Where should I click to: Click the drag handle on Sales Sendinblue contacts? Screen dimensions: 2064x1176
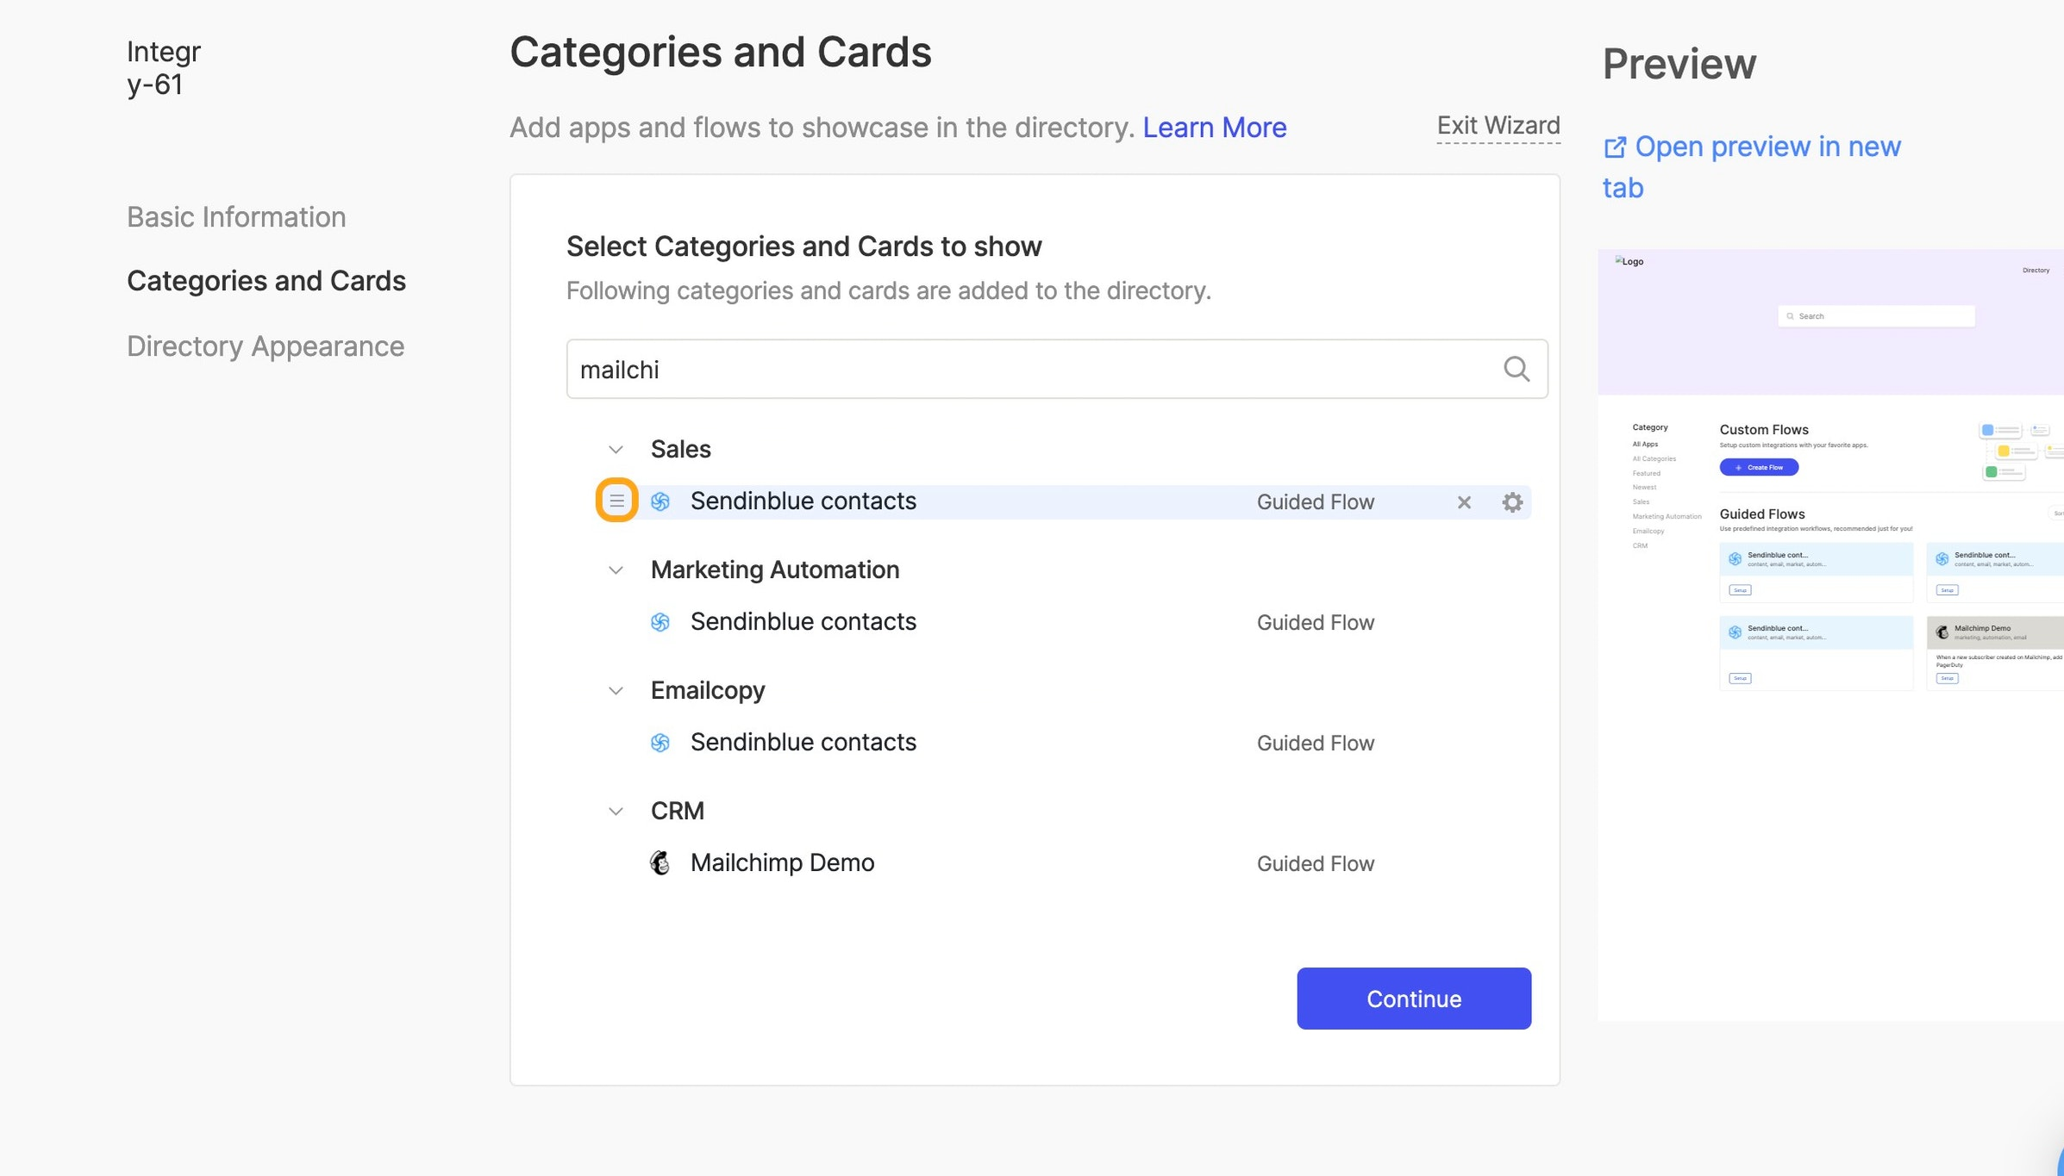(616, 501)
